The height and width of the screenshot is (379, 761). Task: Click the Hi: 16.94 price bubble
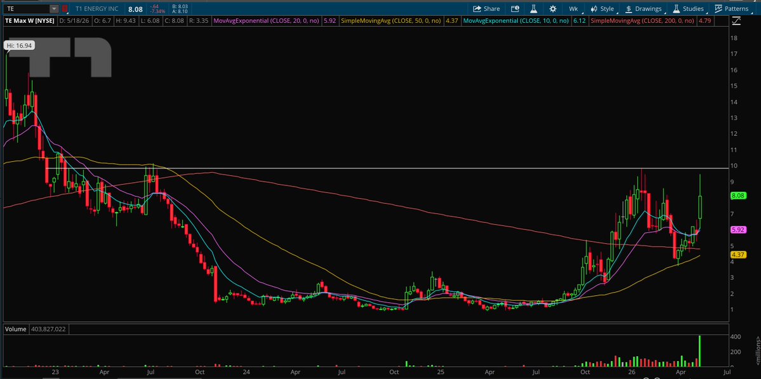click(20, 46)
